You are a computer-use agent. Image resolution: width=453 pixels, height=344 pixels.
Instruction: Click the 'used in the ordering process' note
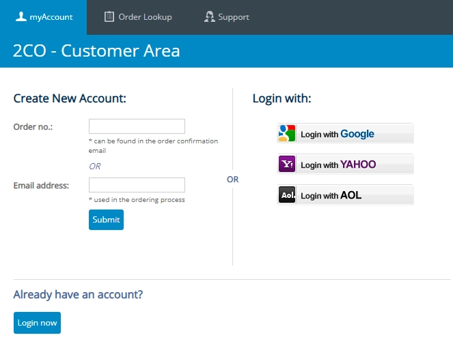coord(137,200)
